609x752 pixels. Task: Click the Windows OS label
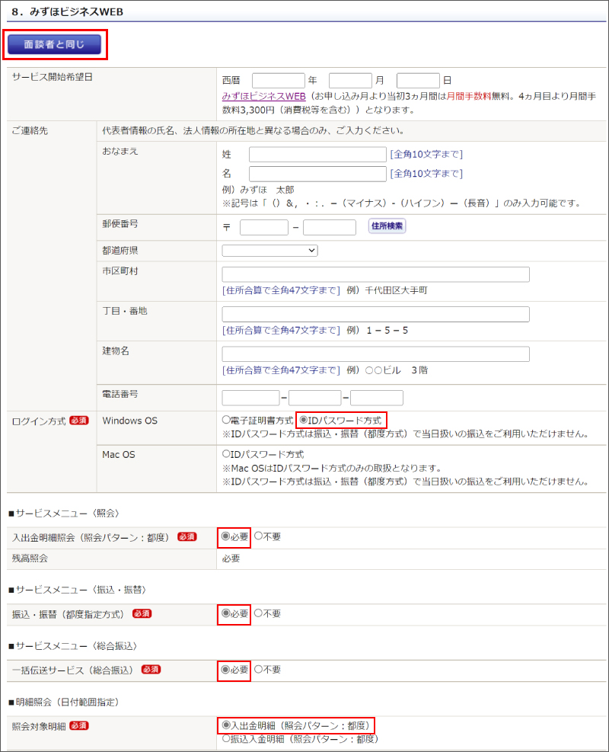coord(130,421)
